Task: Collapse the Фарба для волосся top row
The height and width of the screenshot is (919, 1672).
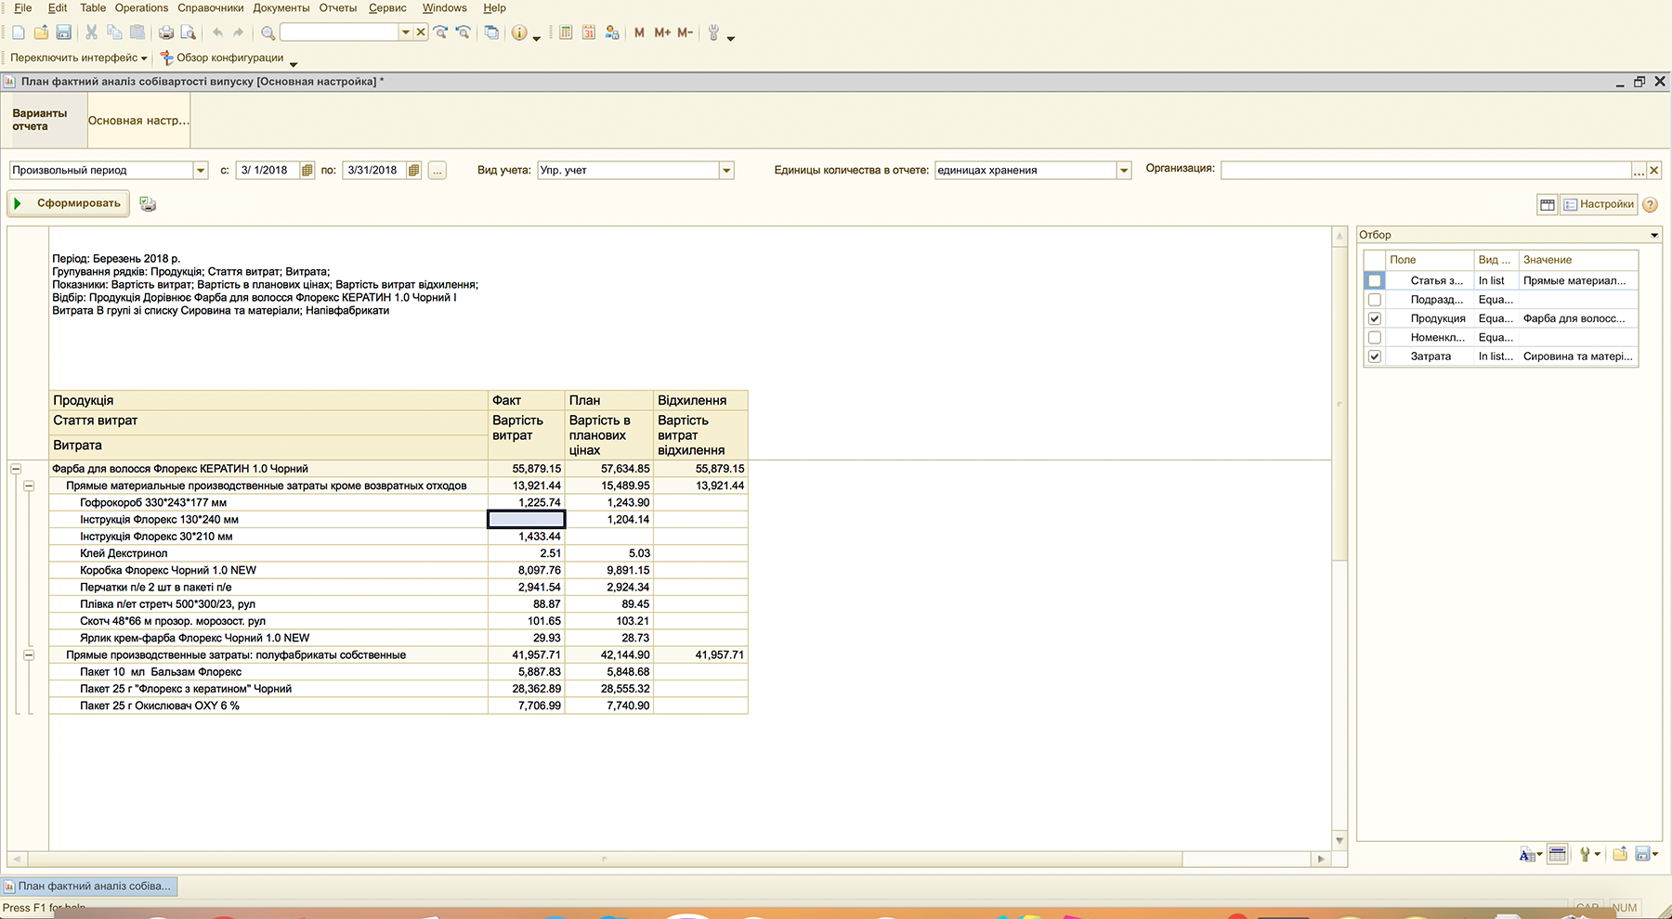Action: 16,469
